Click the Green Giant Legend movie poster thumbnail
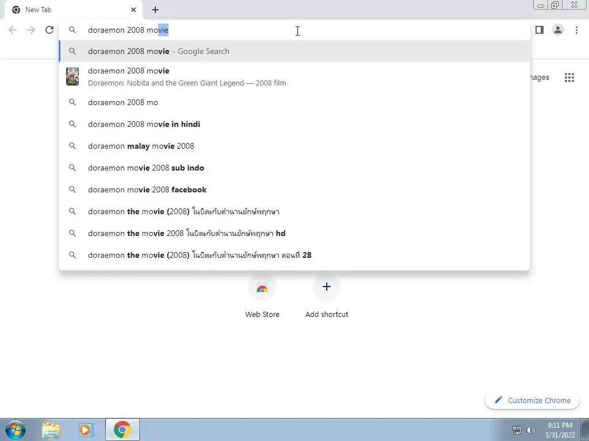The width and height of the screenshot is (589, 441). tap(72, 76)
